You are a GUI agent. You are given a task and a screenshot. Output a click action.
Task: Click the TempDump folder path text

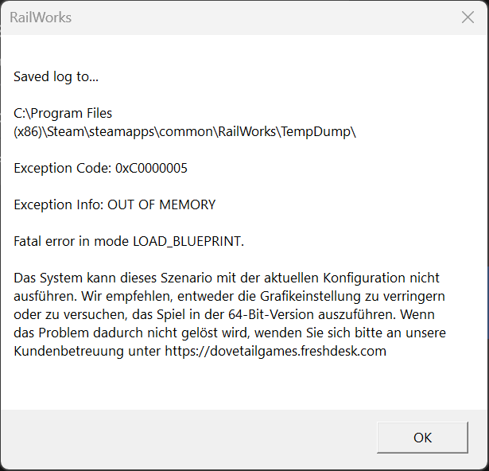316,132
